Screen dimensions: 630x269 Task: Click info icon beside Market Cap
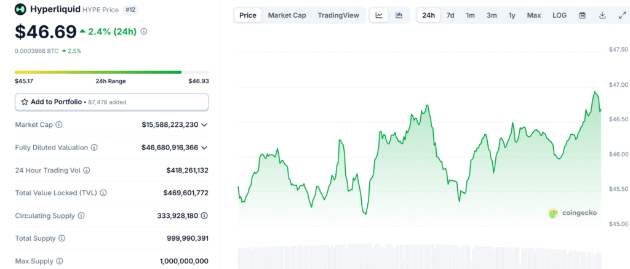click(x=59, y=125)
